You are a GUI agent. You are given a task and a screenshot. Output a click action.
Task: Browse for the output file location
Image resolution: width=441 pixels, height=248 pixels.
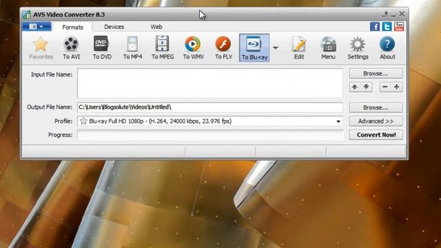376,107
